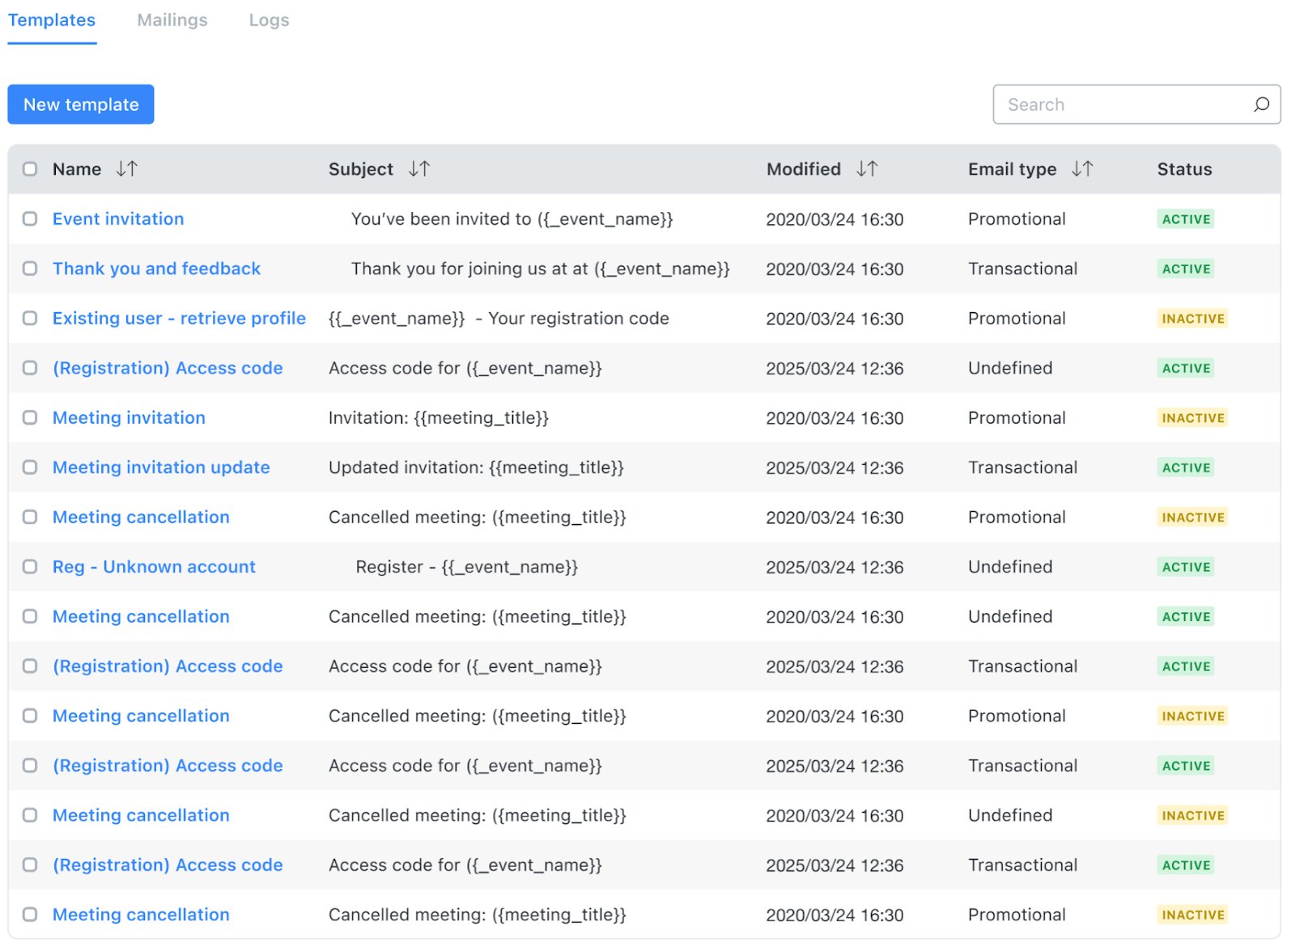Switch to the Mailings tab
This screenshot has width=1295, height=947.
click(172, 20)
